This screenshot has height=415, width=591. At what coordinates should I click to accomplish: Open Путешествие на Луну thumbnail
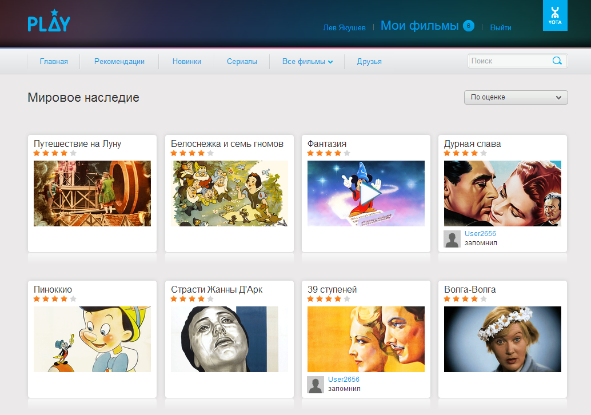93,193
